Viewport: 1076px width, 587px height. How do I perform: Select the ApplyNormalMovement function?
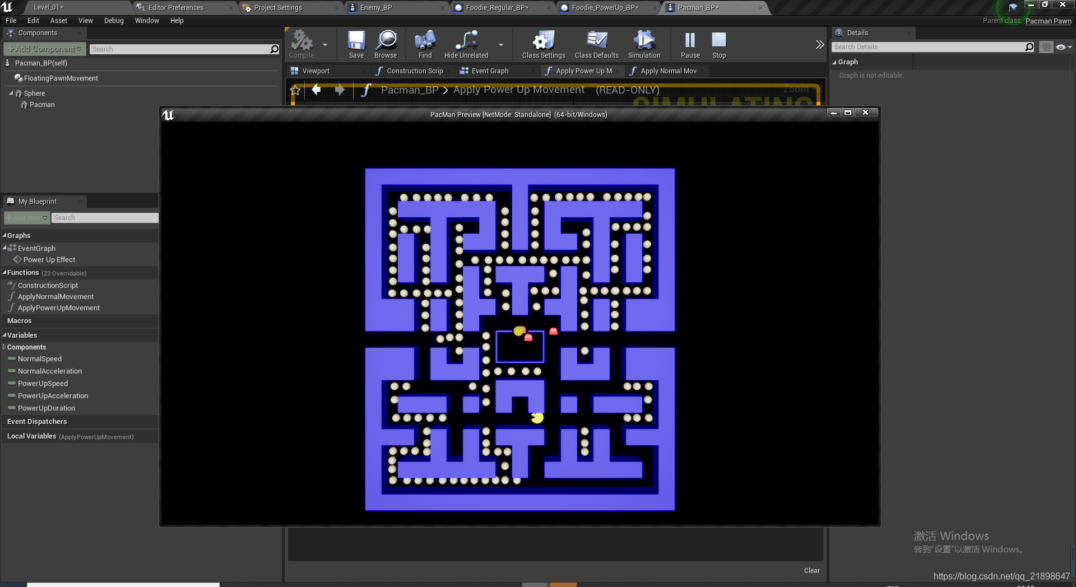pyautogui.click(x=55, y=297)
